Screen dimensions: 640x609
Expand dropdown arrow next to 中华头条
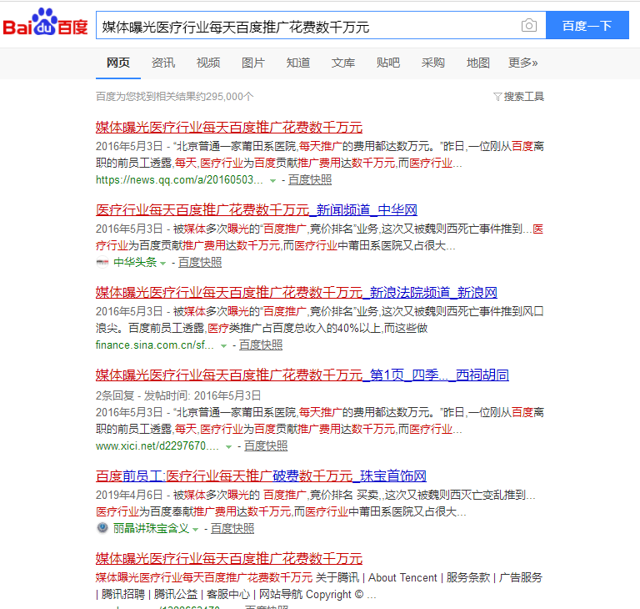163,263
